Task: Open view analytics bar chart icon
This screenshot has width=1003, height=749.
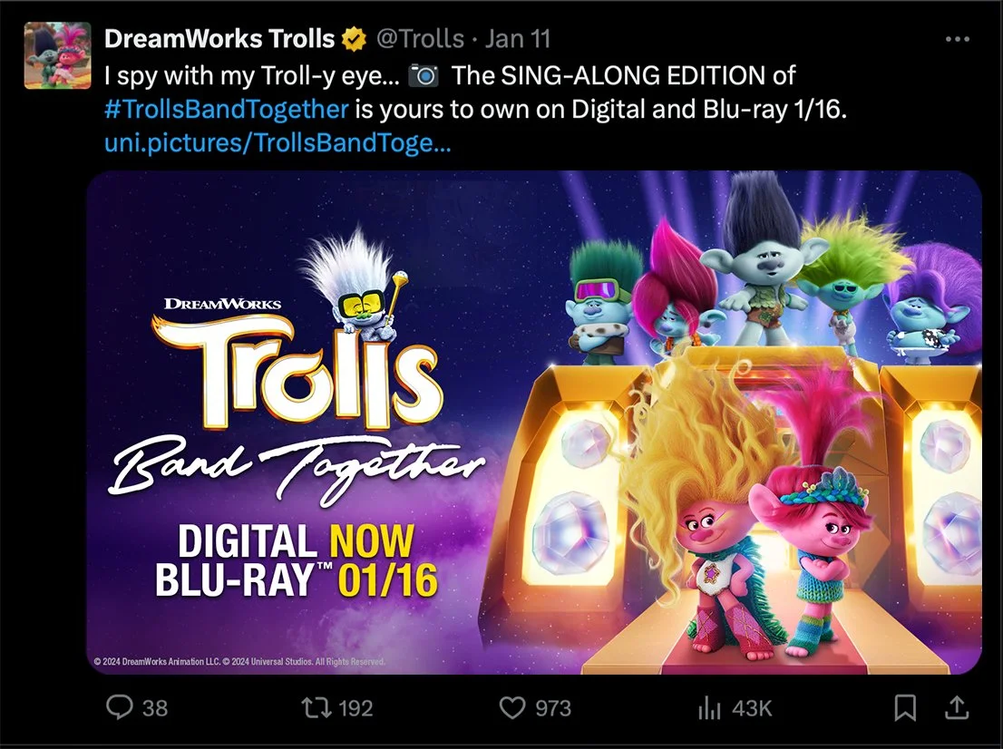Action: tap(709, 708)
